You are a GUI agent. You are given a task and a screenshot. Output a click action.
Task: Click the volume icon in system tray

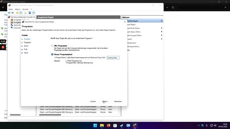point(215,125)
